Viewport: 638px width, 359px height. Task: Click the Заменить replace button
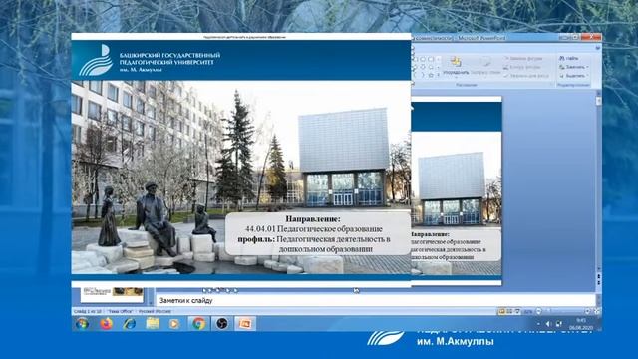click(572, 67)
